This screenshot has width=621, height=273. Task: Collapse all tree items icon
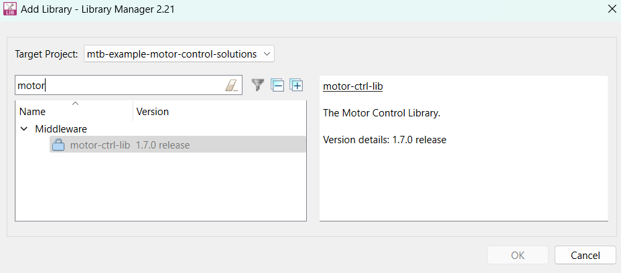point(277,85)
